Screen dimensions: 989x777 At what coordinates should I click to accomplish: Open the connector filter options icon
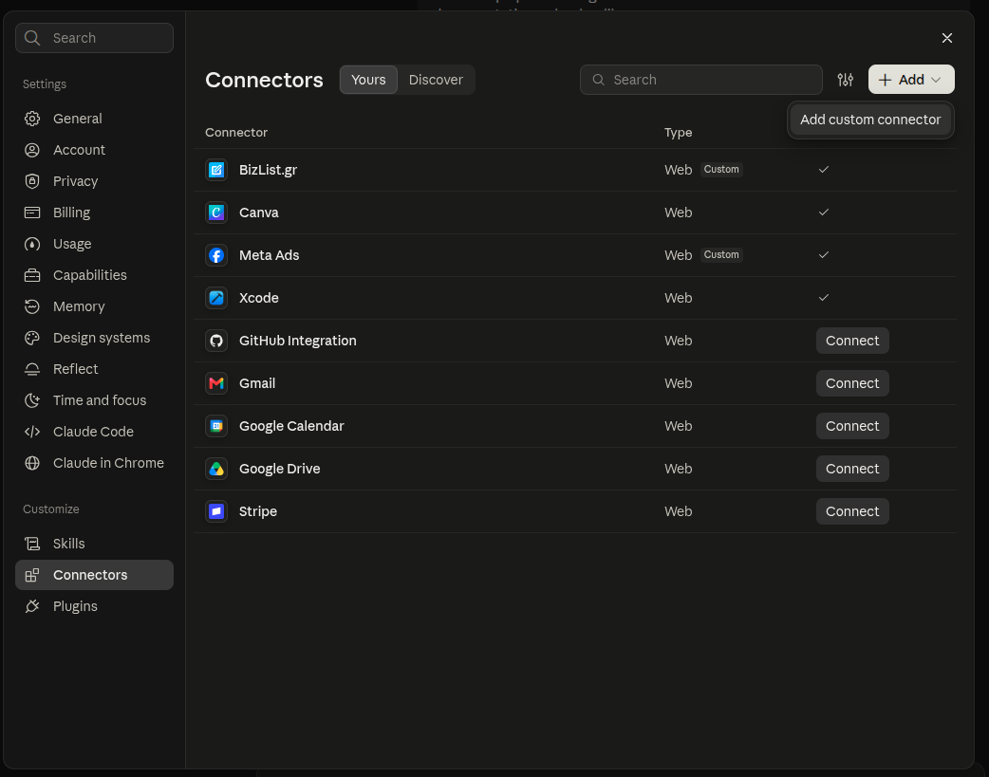pyautogui.click(x=845, y=80)
